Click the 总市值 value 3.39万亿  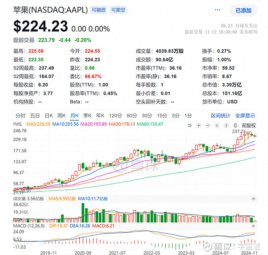[232, 85]
